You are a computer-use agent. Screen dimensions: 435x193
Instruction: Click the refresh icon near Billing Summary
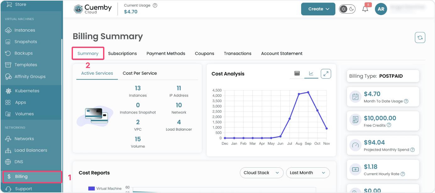tap(420, 37)
